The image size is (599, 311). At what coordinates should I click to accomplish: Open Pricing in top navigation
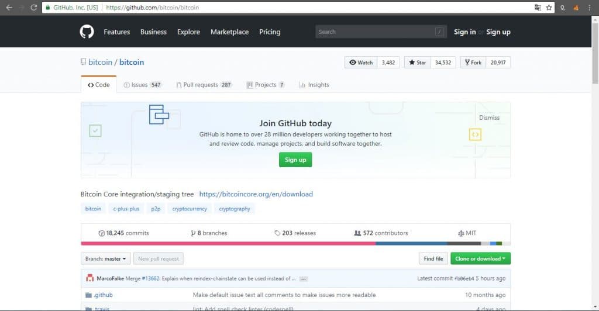pyautogui.click(x=270, y=32)
